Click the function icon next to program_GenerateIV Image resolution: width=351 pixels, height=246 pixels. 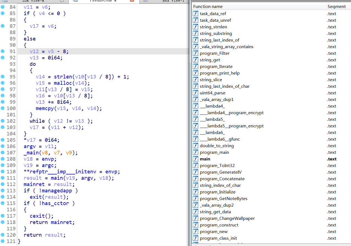195,172
